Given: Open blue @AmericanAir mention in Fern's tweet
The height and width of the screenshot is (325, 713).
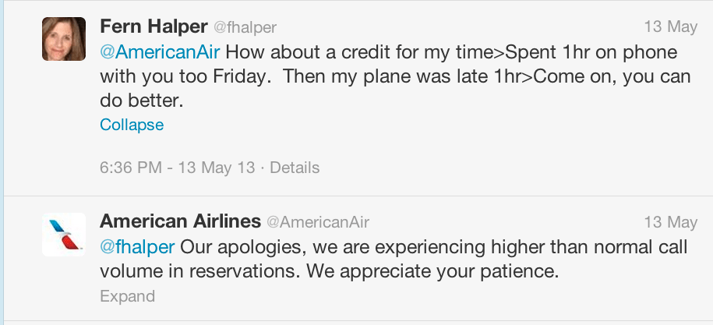Looking at the screenshot, I should 161,53.
